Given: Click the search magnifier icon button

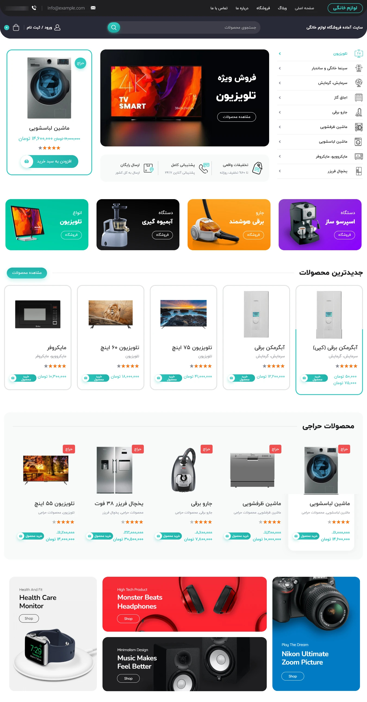Looking at the screenshot, I should coord(114,27).
